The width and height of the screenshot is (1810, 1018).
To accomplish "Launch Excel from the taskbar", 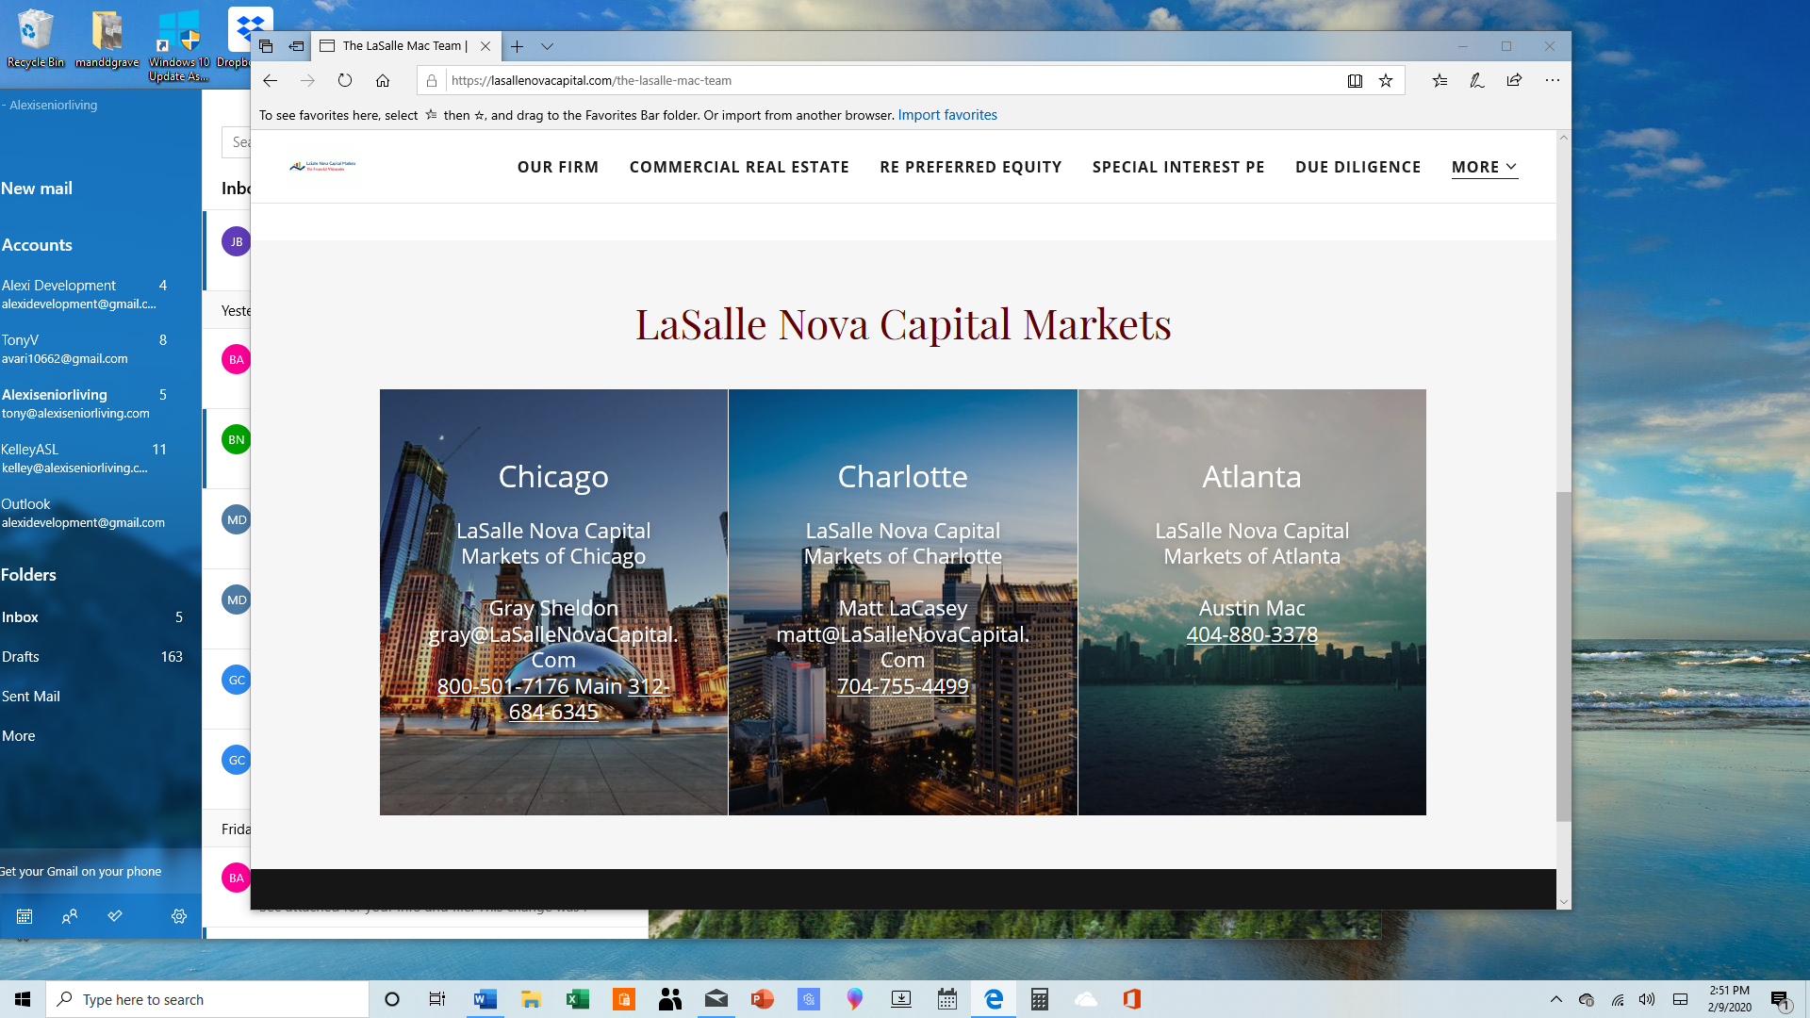I will 577,999.
